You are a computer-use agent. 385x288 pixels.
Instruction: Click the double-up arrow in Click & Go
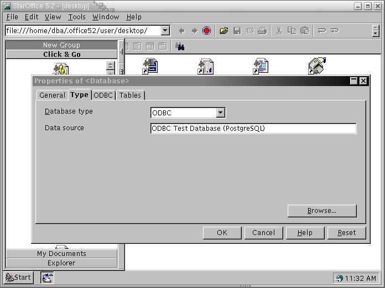pyautogui.click(x=111, y=66)
